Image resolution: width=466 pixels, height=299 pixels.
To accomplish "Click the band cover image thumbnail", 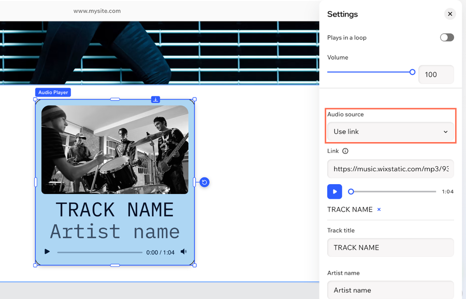I will pos(115,150).
